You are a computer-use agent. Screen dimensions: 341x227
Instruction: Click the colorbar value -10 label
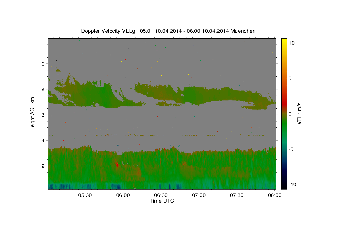[292, 185]
